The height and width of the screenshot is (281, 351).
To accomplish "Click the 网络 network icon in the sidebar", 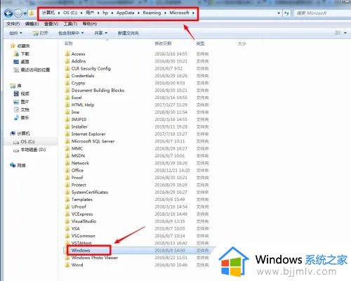I will [x=13, y=165].
